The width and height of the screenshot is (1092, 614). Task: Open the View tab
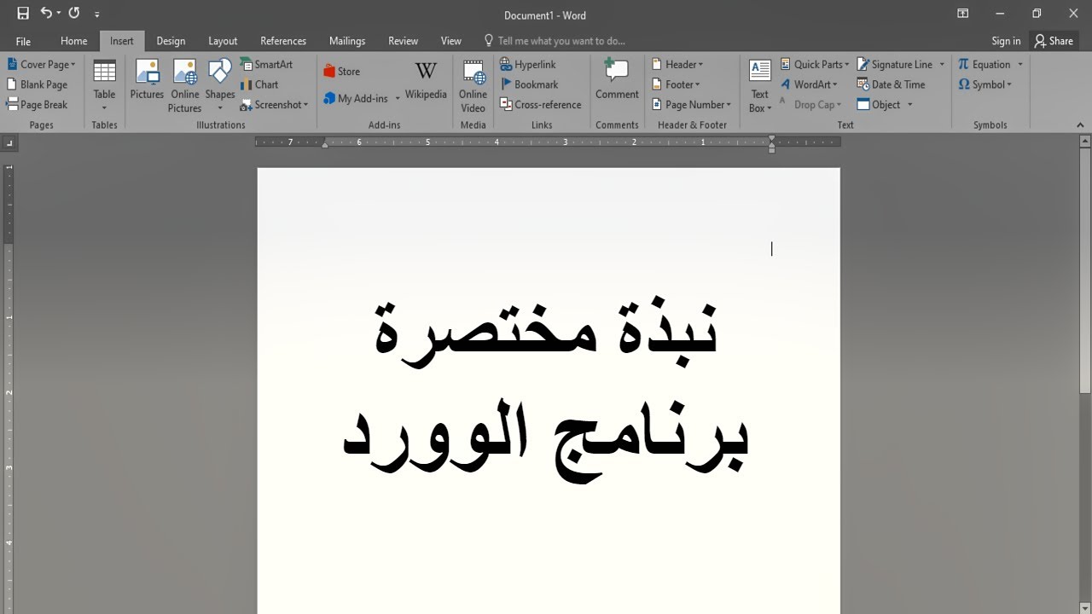[x=451, y=41]
